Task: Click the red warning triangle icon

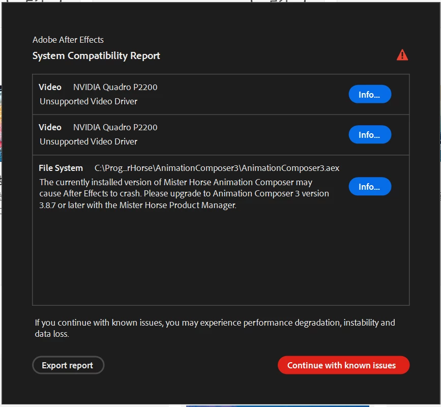Action: point(402,55)
